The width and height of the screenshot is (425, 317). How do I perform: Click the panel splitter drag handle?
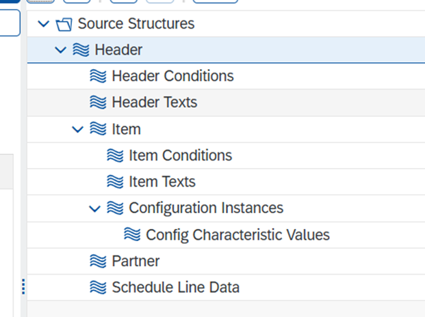tap(24, 286)
